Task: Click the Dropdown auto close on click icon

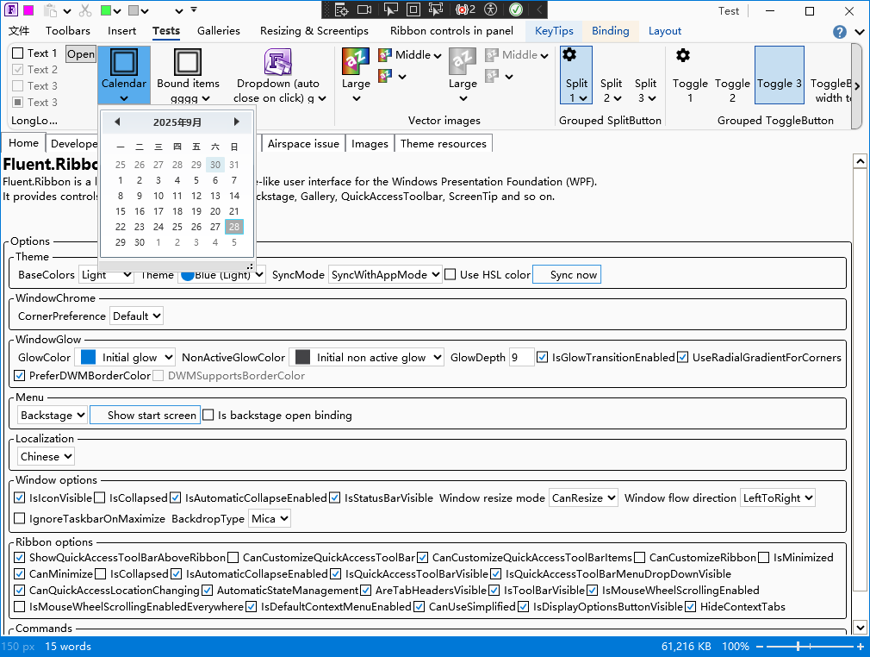Action: [x=278, y=61]
